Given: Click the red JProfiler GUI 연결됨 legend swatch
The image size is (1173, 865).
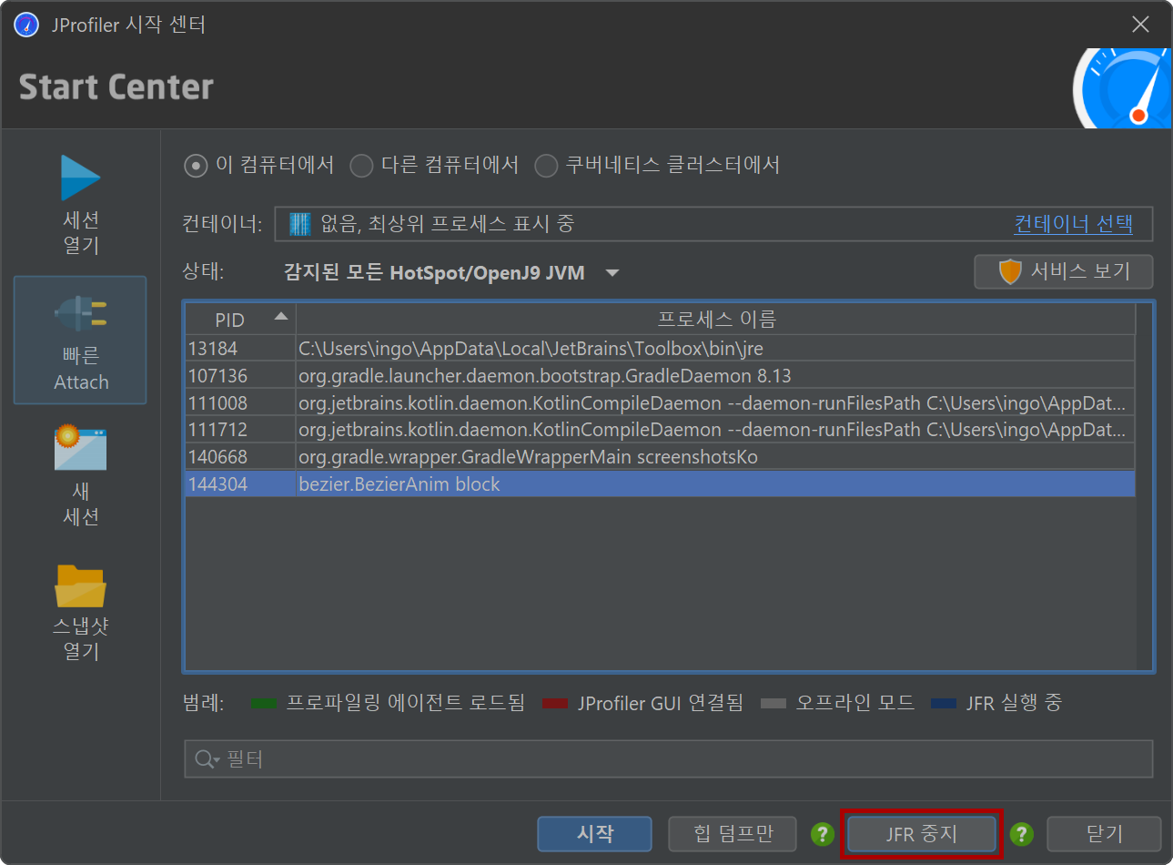Looking at the screenshot, I should (x=555, y=704).
